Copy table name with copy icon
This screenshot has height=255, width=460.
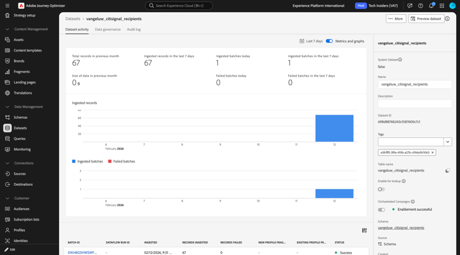click(447, 170)
